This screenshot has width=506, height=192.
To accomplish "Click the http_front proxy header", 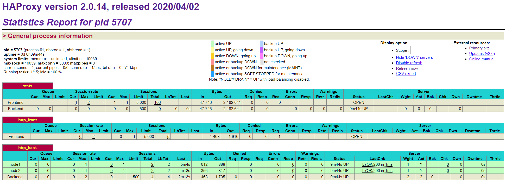I will (x=27, y=120).
